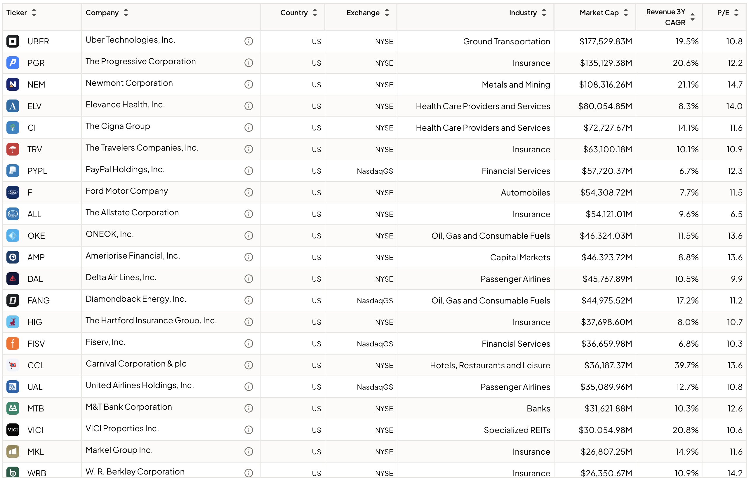
Task: Click the Progressive PGR logo icon
Action: [x=13, y=63]
